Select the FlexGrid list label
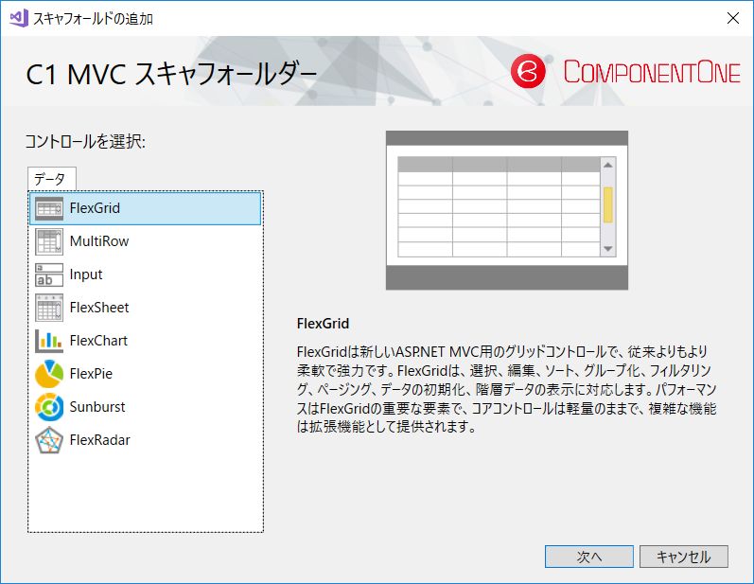 pyautogui.click(x=95, y=208)
